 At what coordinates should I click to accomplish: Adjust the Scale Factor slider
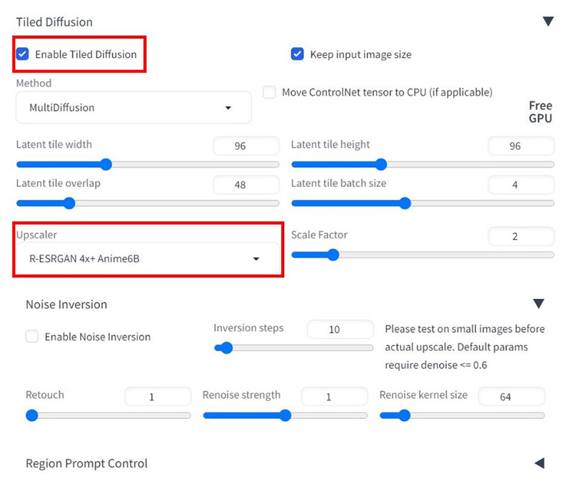point(422,254)
